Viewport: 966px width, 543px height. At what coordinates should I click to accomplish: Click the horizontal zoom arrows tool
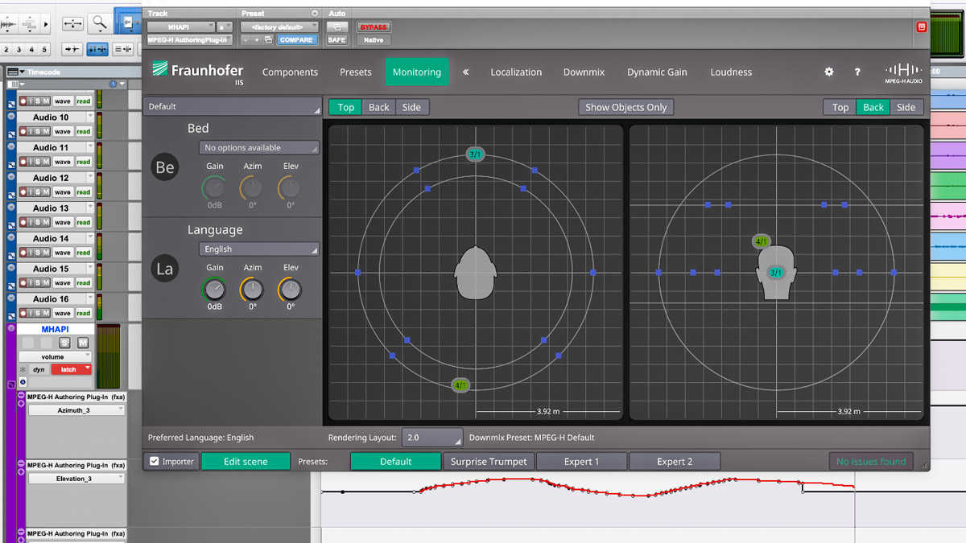click(72, 23)
